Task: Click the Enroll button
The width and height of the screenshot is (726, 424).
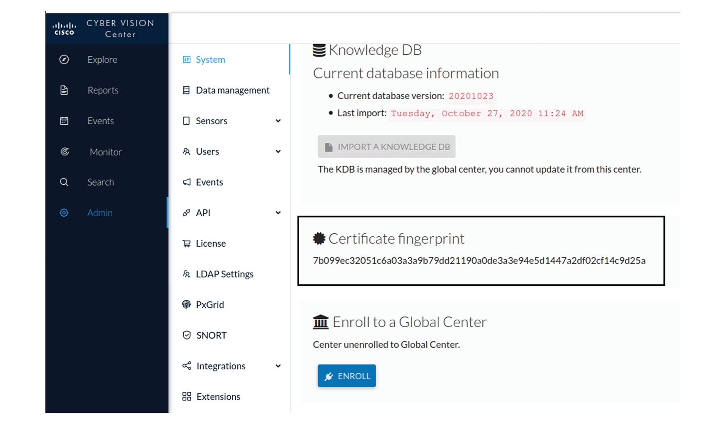Action: pos(346,376)
